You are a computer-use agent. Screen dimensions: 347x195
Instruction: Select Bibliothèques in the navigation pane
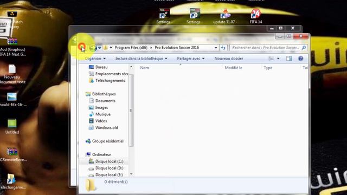[x=101, y=94]
